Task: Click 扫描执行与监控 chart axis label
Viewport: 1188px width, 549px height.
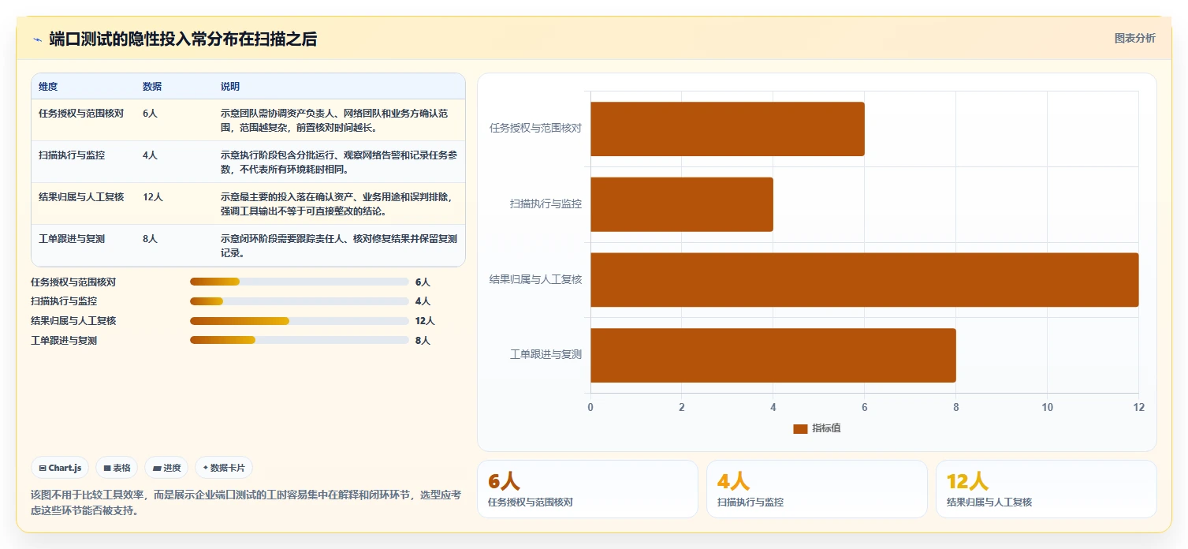Action: (x=546, y=204)
